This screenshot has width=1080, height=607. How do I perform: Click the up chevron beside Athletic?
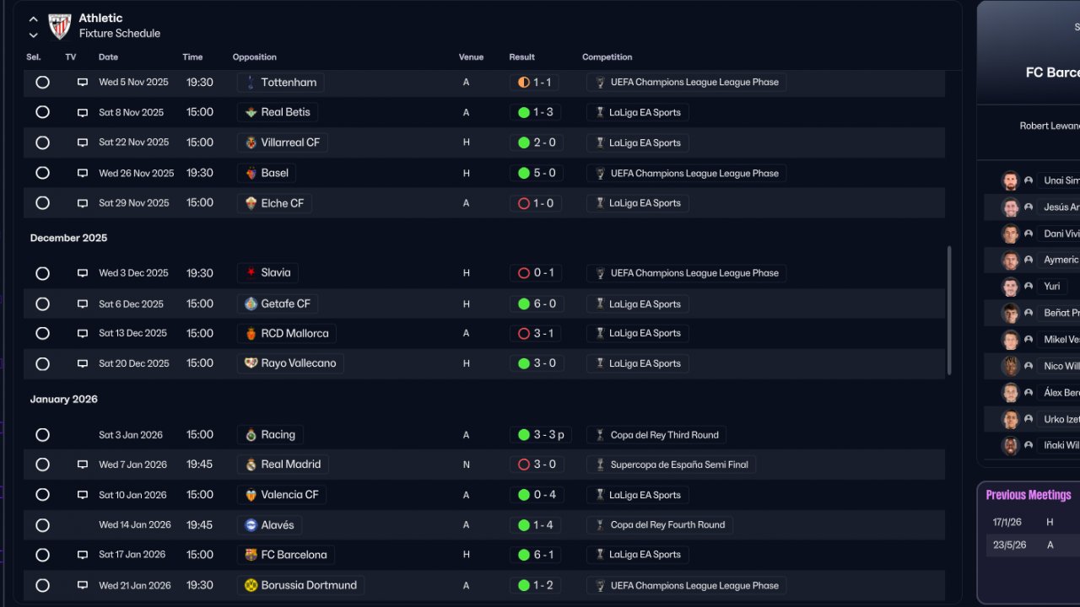[x=34, y=19]
